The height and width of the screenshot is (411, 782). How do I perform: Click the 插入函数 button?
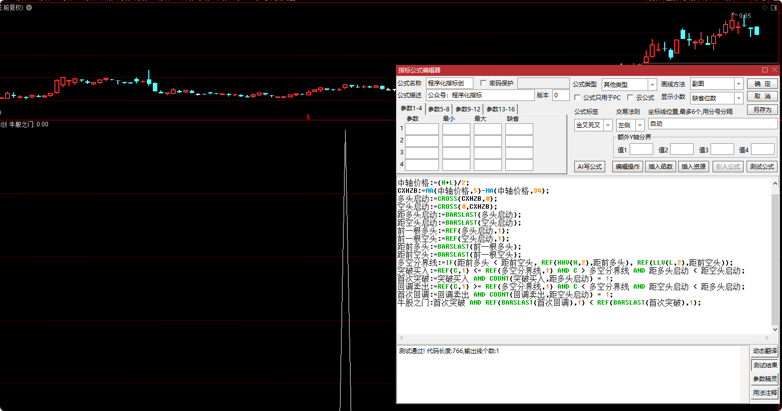pos(660,167)
